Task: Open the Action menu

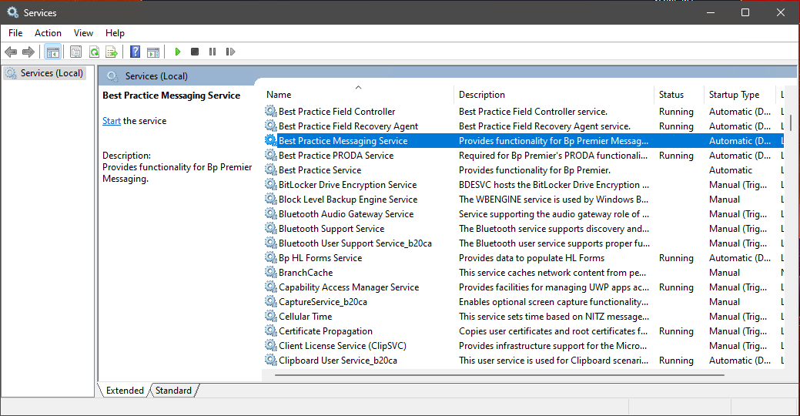Action: click(48, 32)
